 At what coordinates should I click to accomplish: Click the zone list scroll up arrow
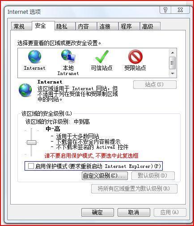[x=173, y=53]
